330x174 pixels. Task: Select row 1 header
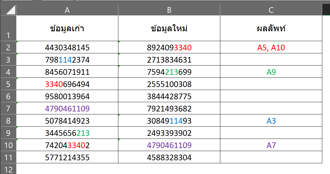click(8, 28)
